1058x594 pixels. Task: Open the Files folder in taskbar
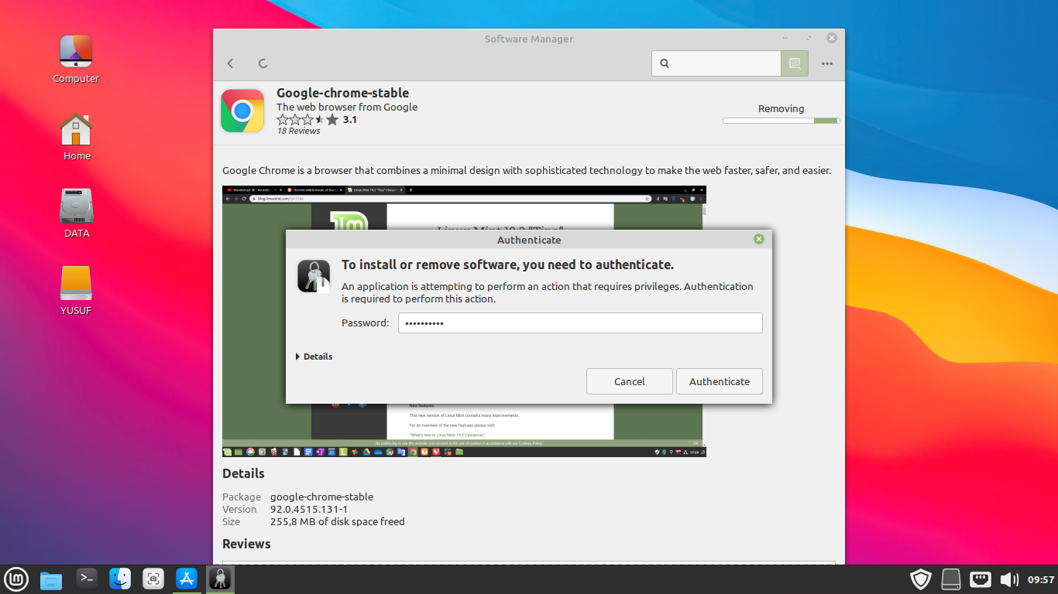pos(51,579)
